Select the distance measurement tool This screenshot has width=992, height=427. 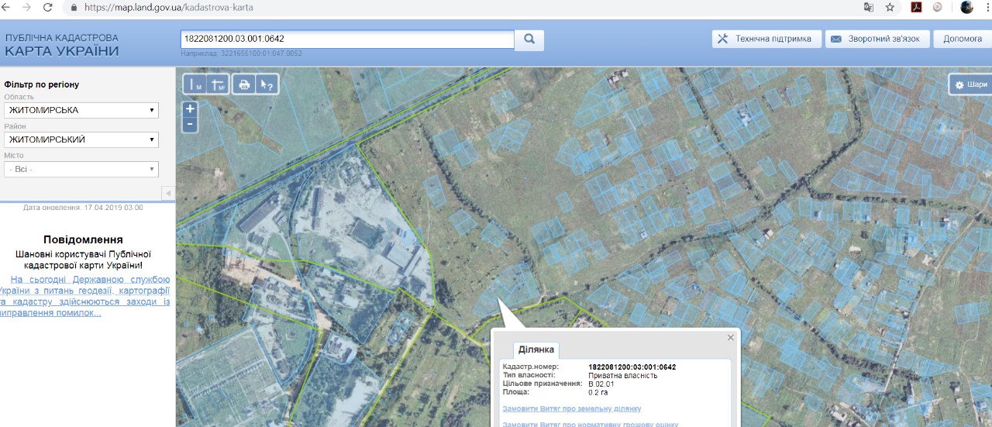pos(195,84)
